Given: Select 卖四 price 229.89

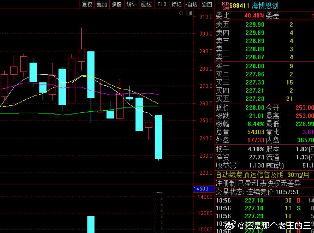Looking at the screenshot, I should 255,33.
